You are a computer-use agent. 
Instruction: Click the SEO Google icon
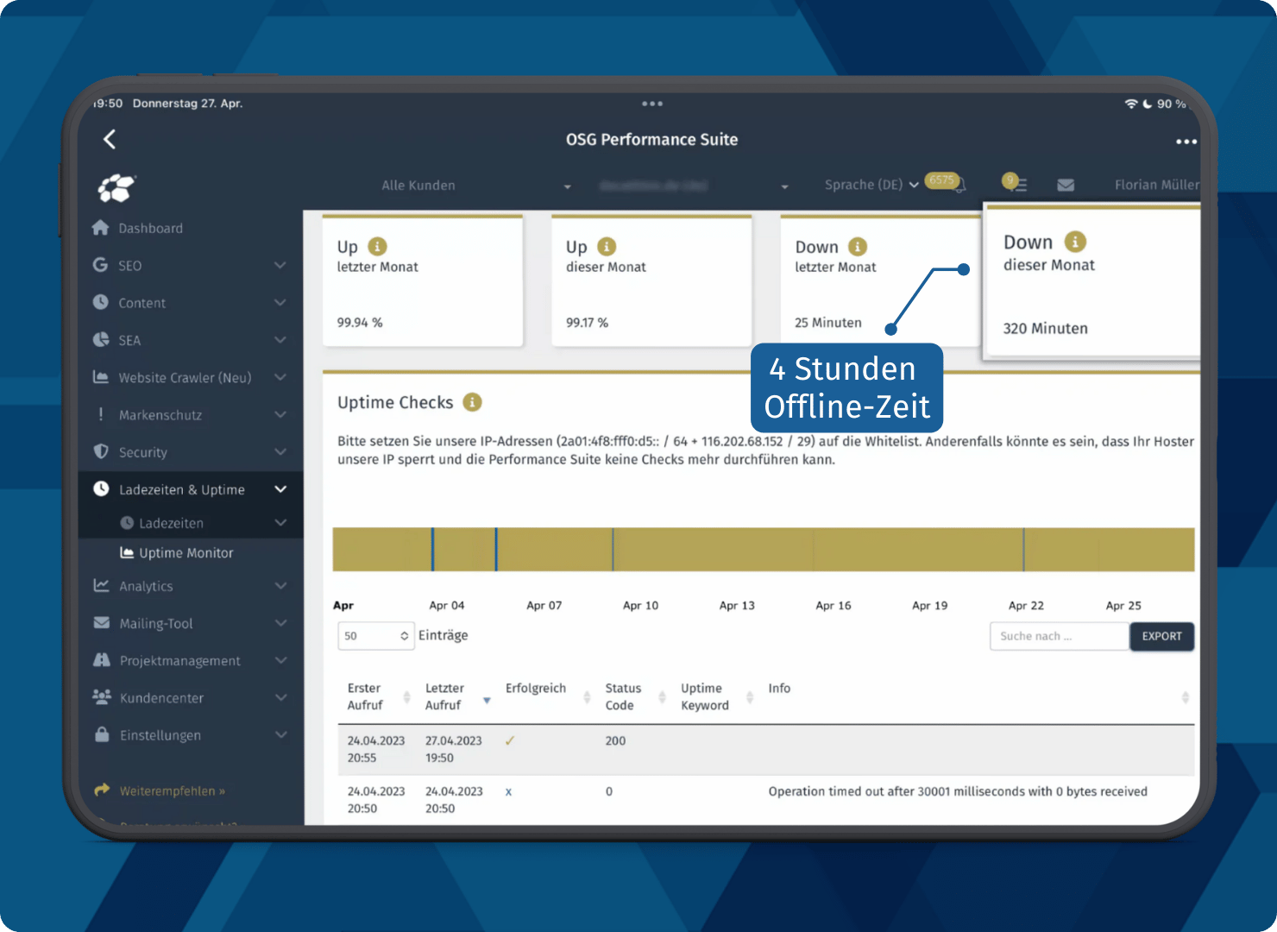point(101,265)
